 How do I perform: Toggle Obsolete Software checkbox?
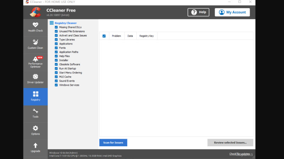point(56,64)
